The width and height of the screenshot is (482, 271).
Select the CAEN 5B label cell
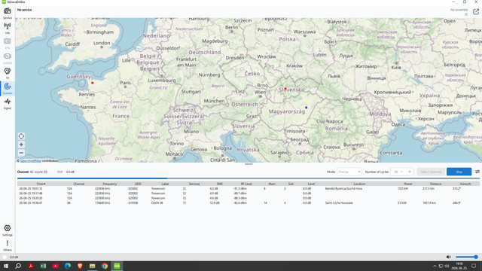[157, 202]
